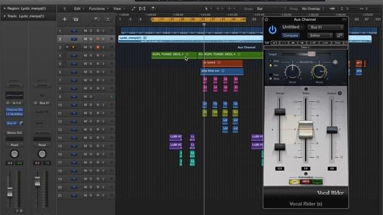Image resolution: width=383 pixels, height=215 pixels.
Task: Set the Automation switch to WRITE
Action: tap(306, 182)
